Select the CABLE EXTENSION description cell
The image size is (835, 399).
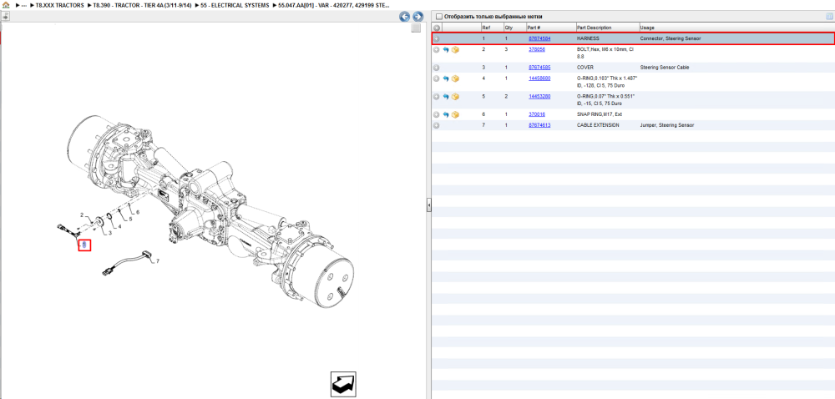pyautogui.click(x=598, y=125)
